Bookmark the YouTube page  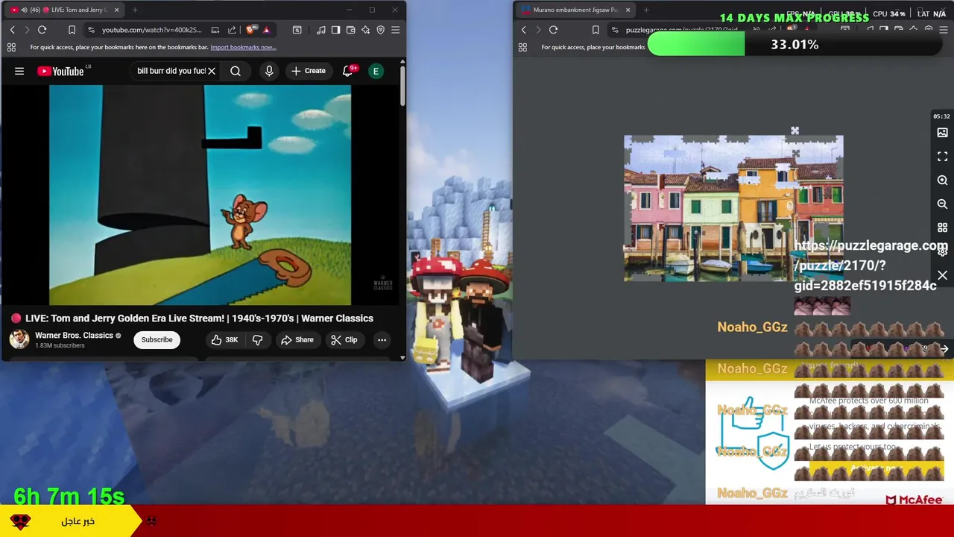click(72, 30)
